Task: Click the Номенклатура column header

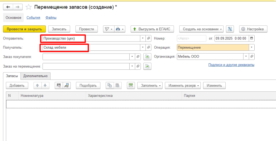Action: click(52, 95)
